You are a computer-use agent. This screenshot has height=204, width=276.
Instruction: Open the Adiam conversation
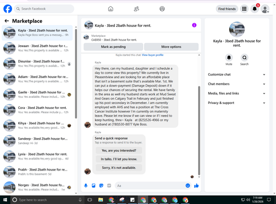[x=37, y=79]
